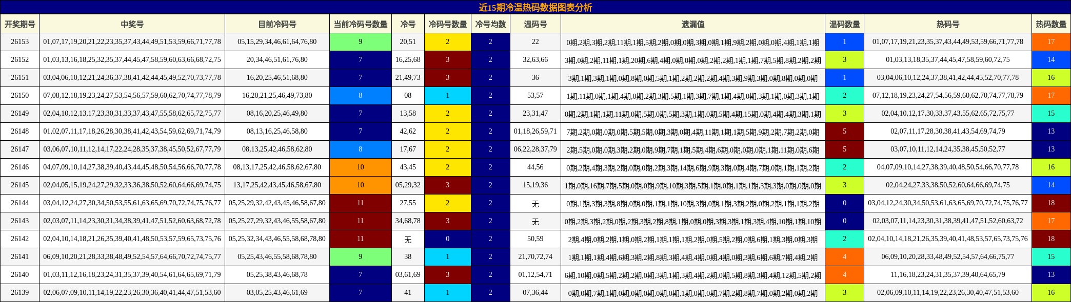1071x302 pixels.
Task: Click warm code cell 07,36,44
Action: [x=535, y=293]
